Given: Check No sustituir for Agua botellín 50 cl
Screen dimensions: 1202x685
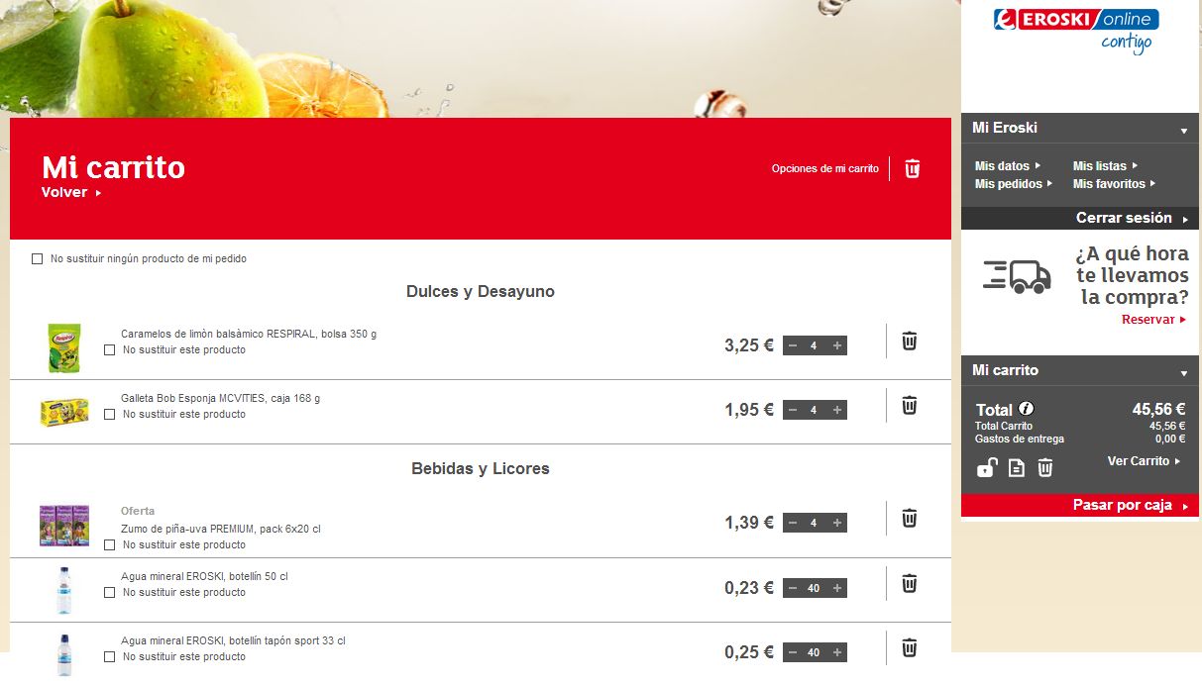Looking at the screenshot, I should [110, 593].
